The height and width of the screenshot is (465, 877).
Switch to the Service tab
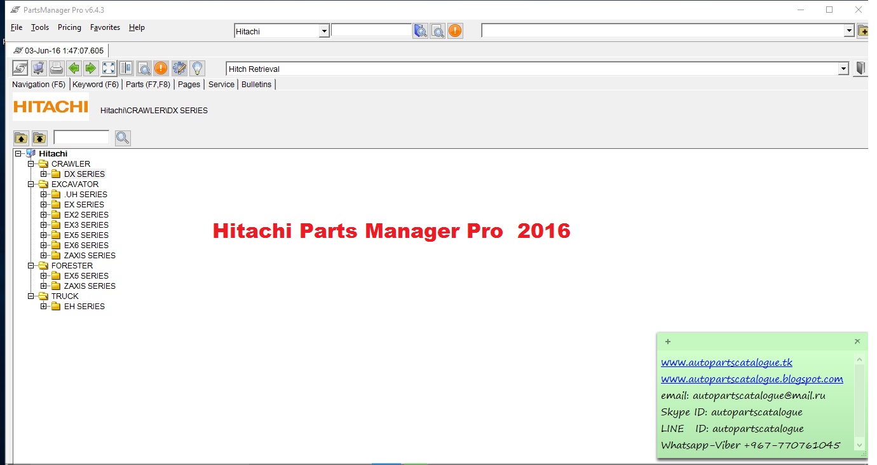221,84
